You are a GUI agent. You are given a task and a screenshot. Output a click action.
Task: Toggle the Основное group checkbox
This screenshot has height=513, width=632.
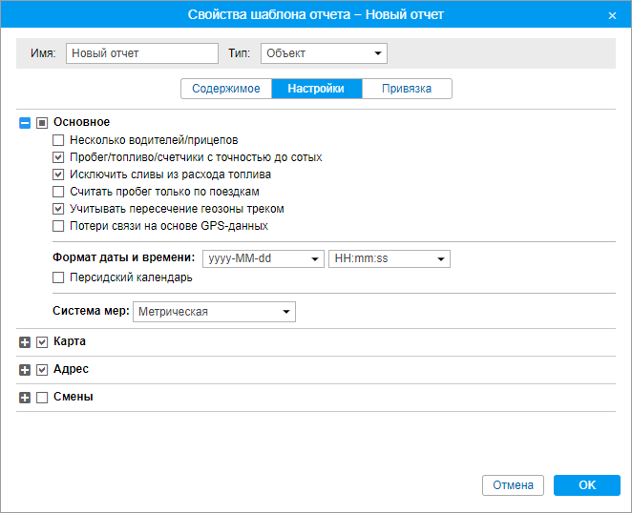pyautogui.click(x=42, y=123)
